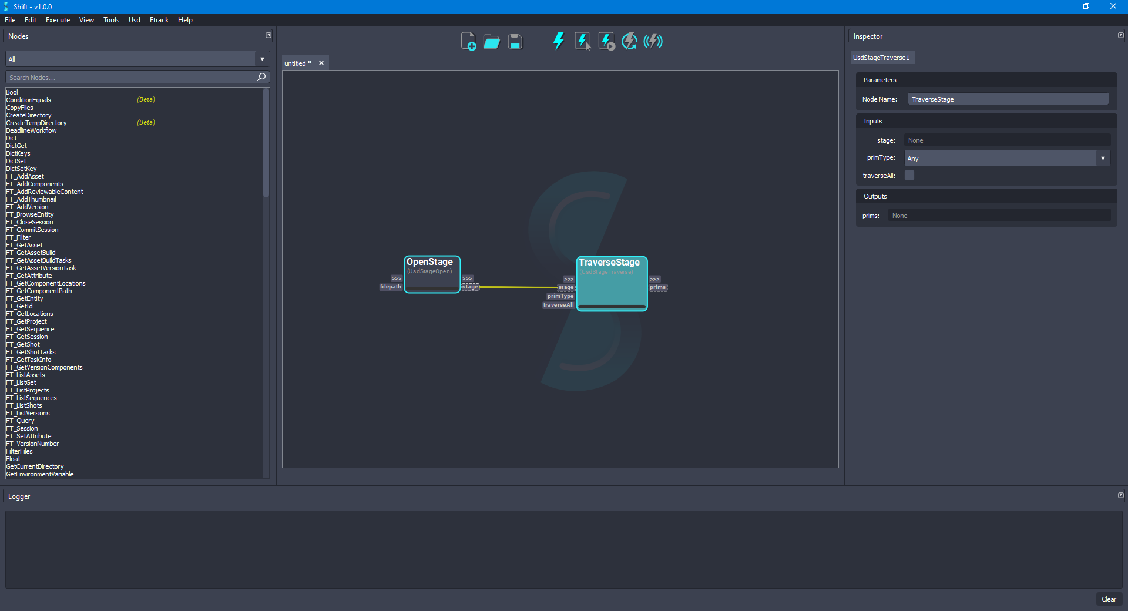This screenshot has width=1128, height=611.
Task: Open the Ftrack menu
Action: 159,19
